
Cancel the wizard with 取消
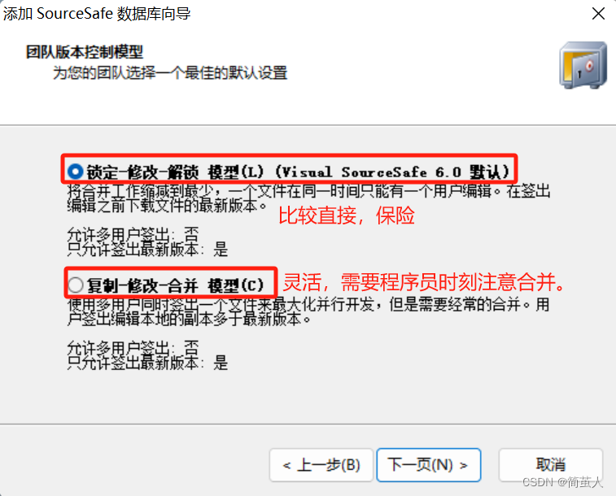coord(551,465)
